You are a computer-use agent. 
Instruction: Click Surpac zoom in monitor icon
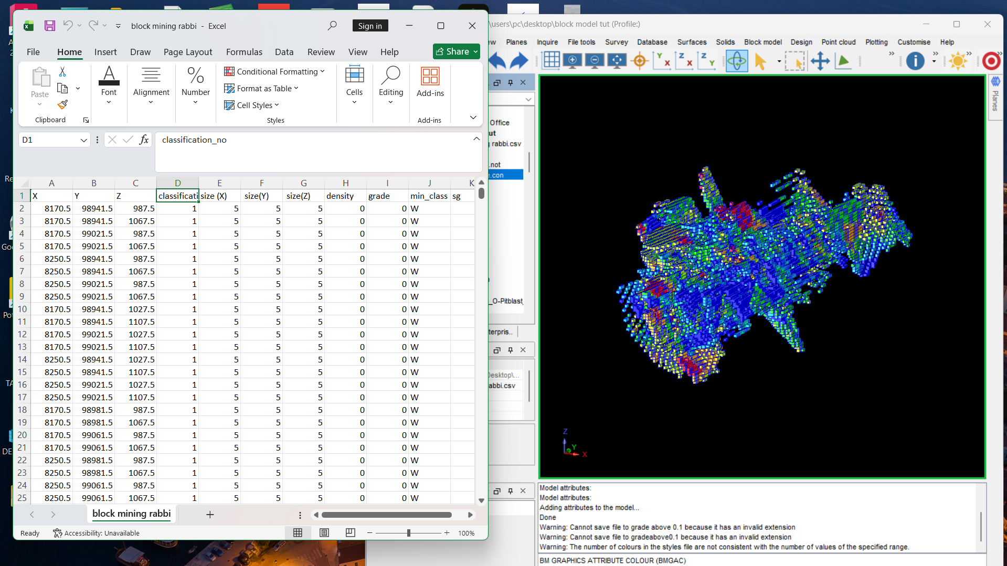573,61
